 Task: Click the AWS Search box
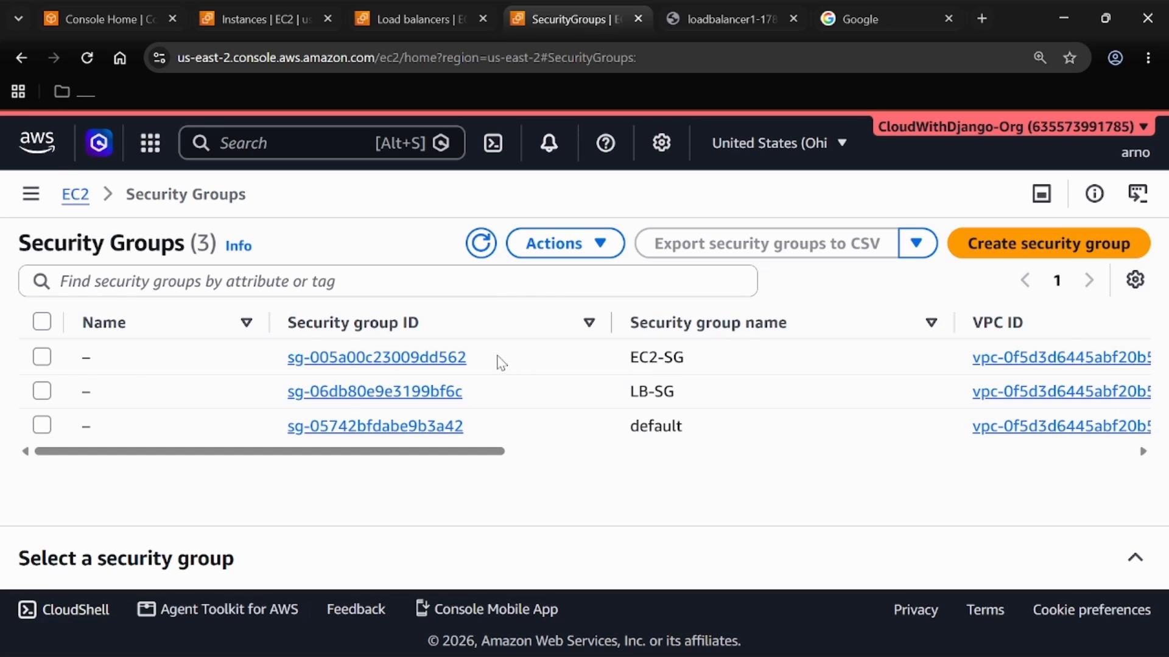click(322, 143)
